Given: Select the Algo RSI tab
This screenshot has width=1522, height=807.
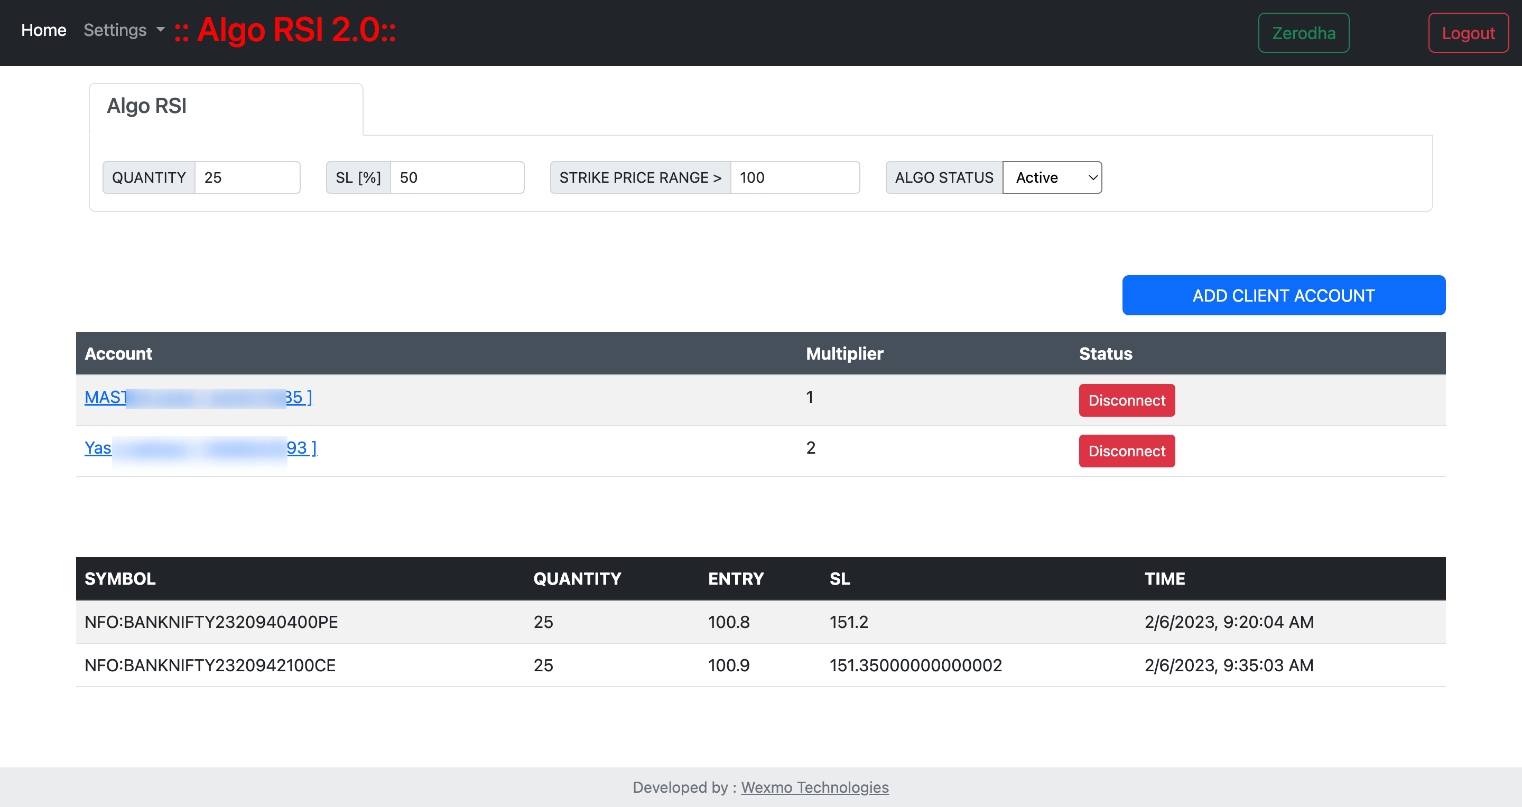Looking at the screenshot, I should (146, 106).
